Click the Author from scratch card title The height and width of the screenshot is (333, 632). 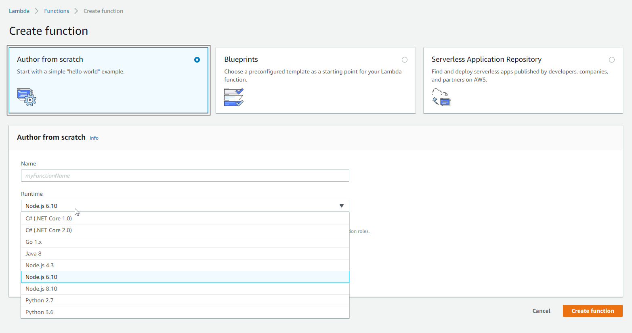[x=50, y=59]
